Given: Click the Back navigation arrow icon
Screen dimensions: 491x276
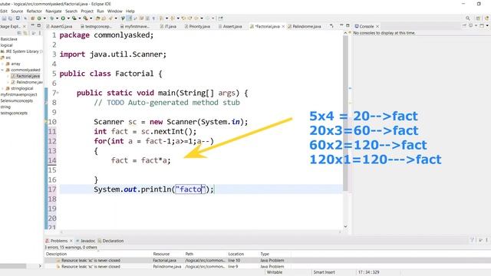Looking at the screenshot, I should (196, 18).
